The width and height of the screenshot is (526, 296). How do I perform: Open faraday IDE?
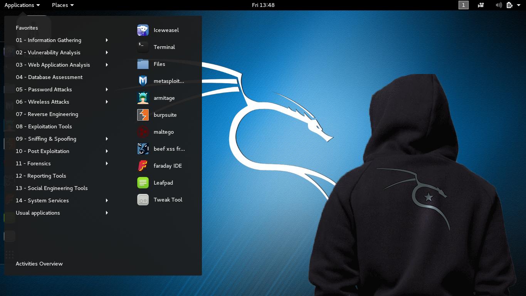[x=160, y=166]
